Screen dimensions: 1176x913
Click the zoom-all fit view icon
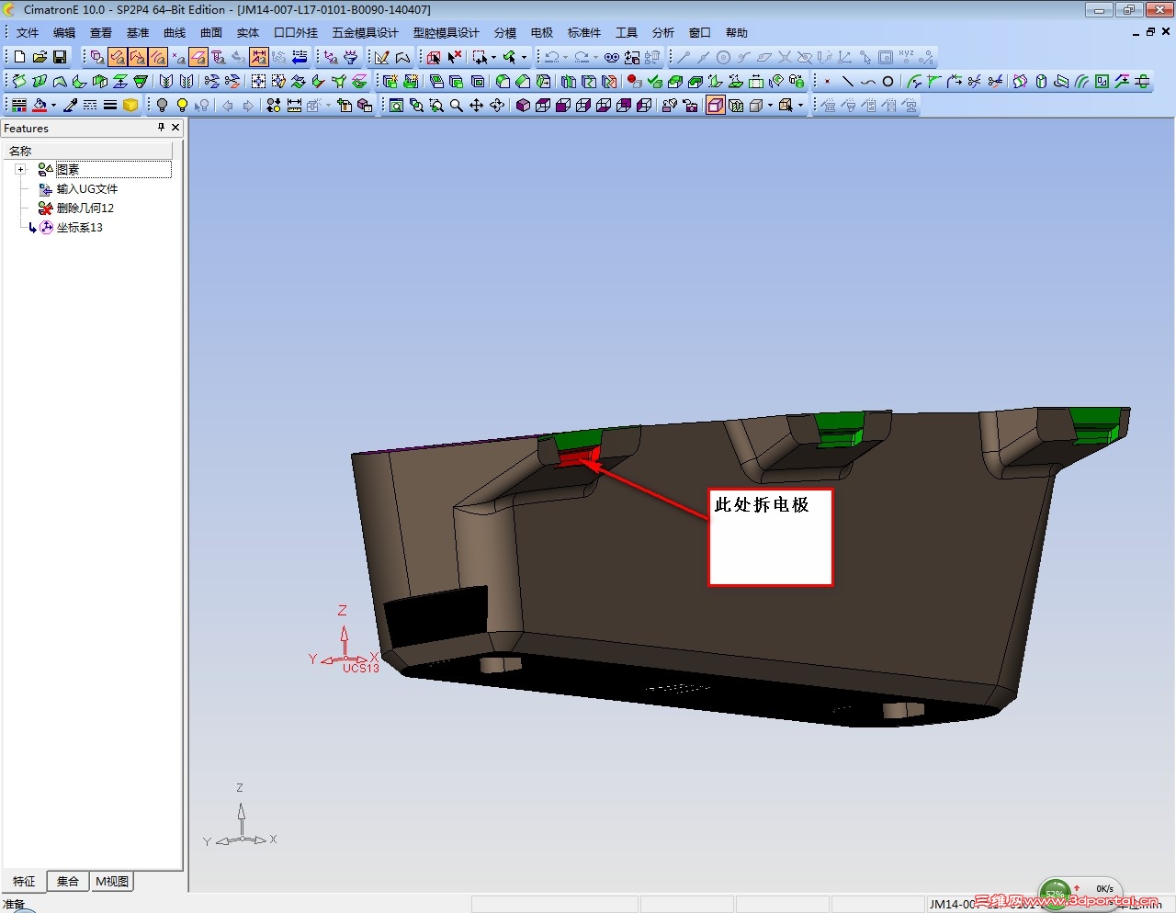pos(396,106)
